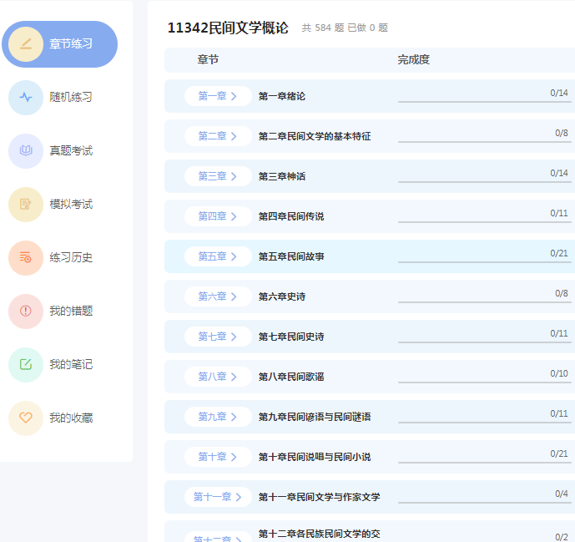This screenshot has height=542, width=575.
Task: Click the 0/8 count for 第六章史诗
Action: (x=562, y=293)
